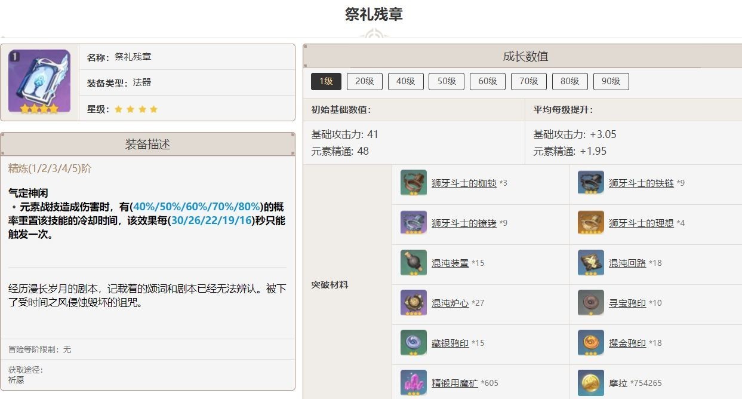Open the 90级 level tab
Image resolution: width=742 pixels, height=399 pixels.
[x=611, y=81]
